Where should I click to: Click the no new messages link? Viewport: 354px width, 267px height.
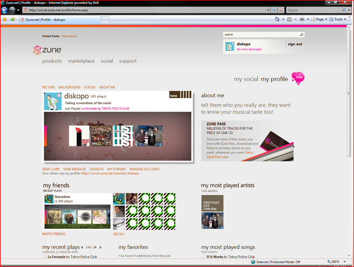[249, 50]
